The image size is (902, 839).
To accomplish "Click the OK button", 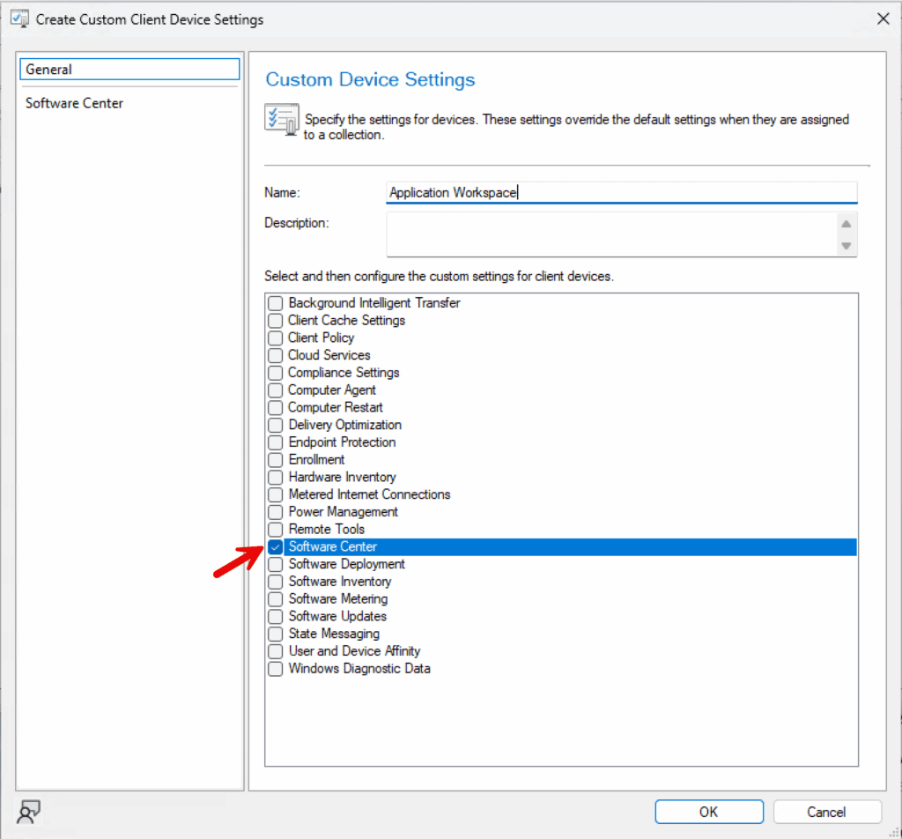I will point(708,812).
